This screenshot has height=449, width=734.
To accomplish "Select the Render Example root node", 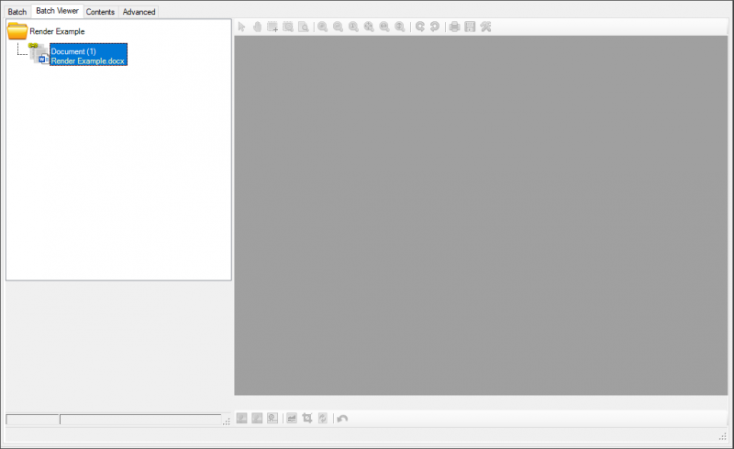I will [x=57, y=31].
